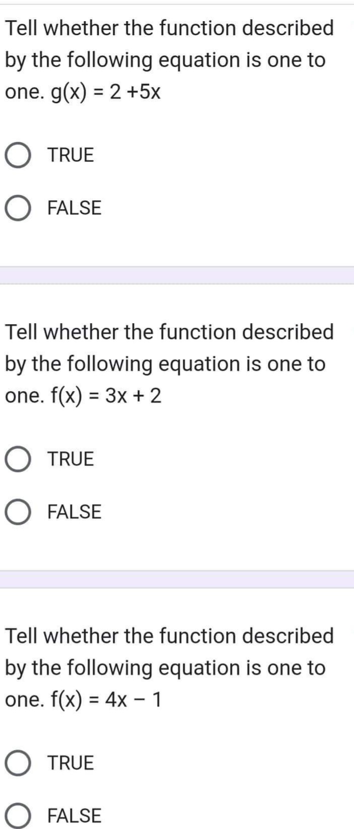The height and width of the screenshot is (829, 354).
Task: Click the divider between second and third questions
Action: coord(177,580)
